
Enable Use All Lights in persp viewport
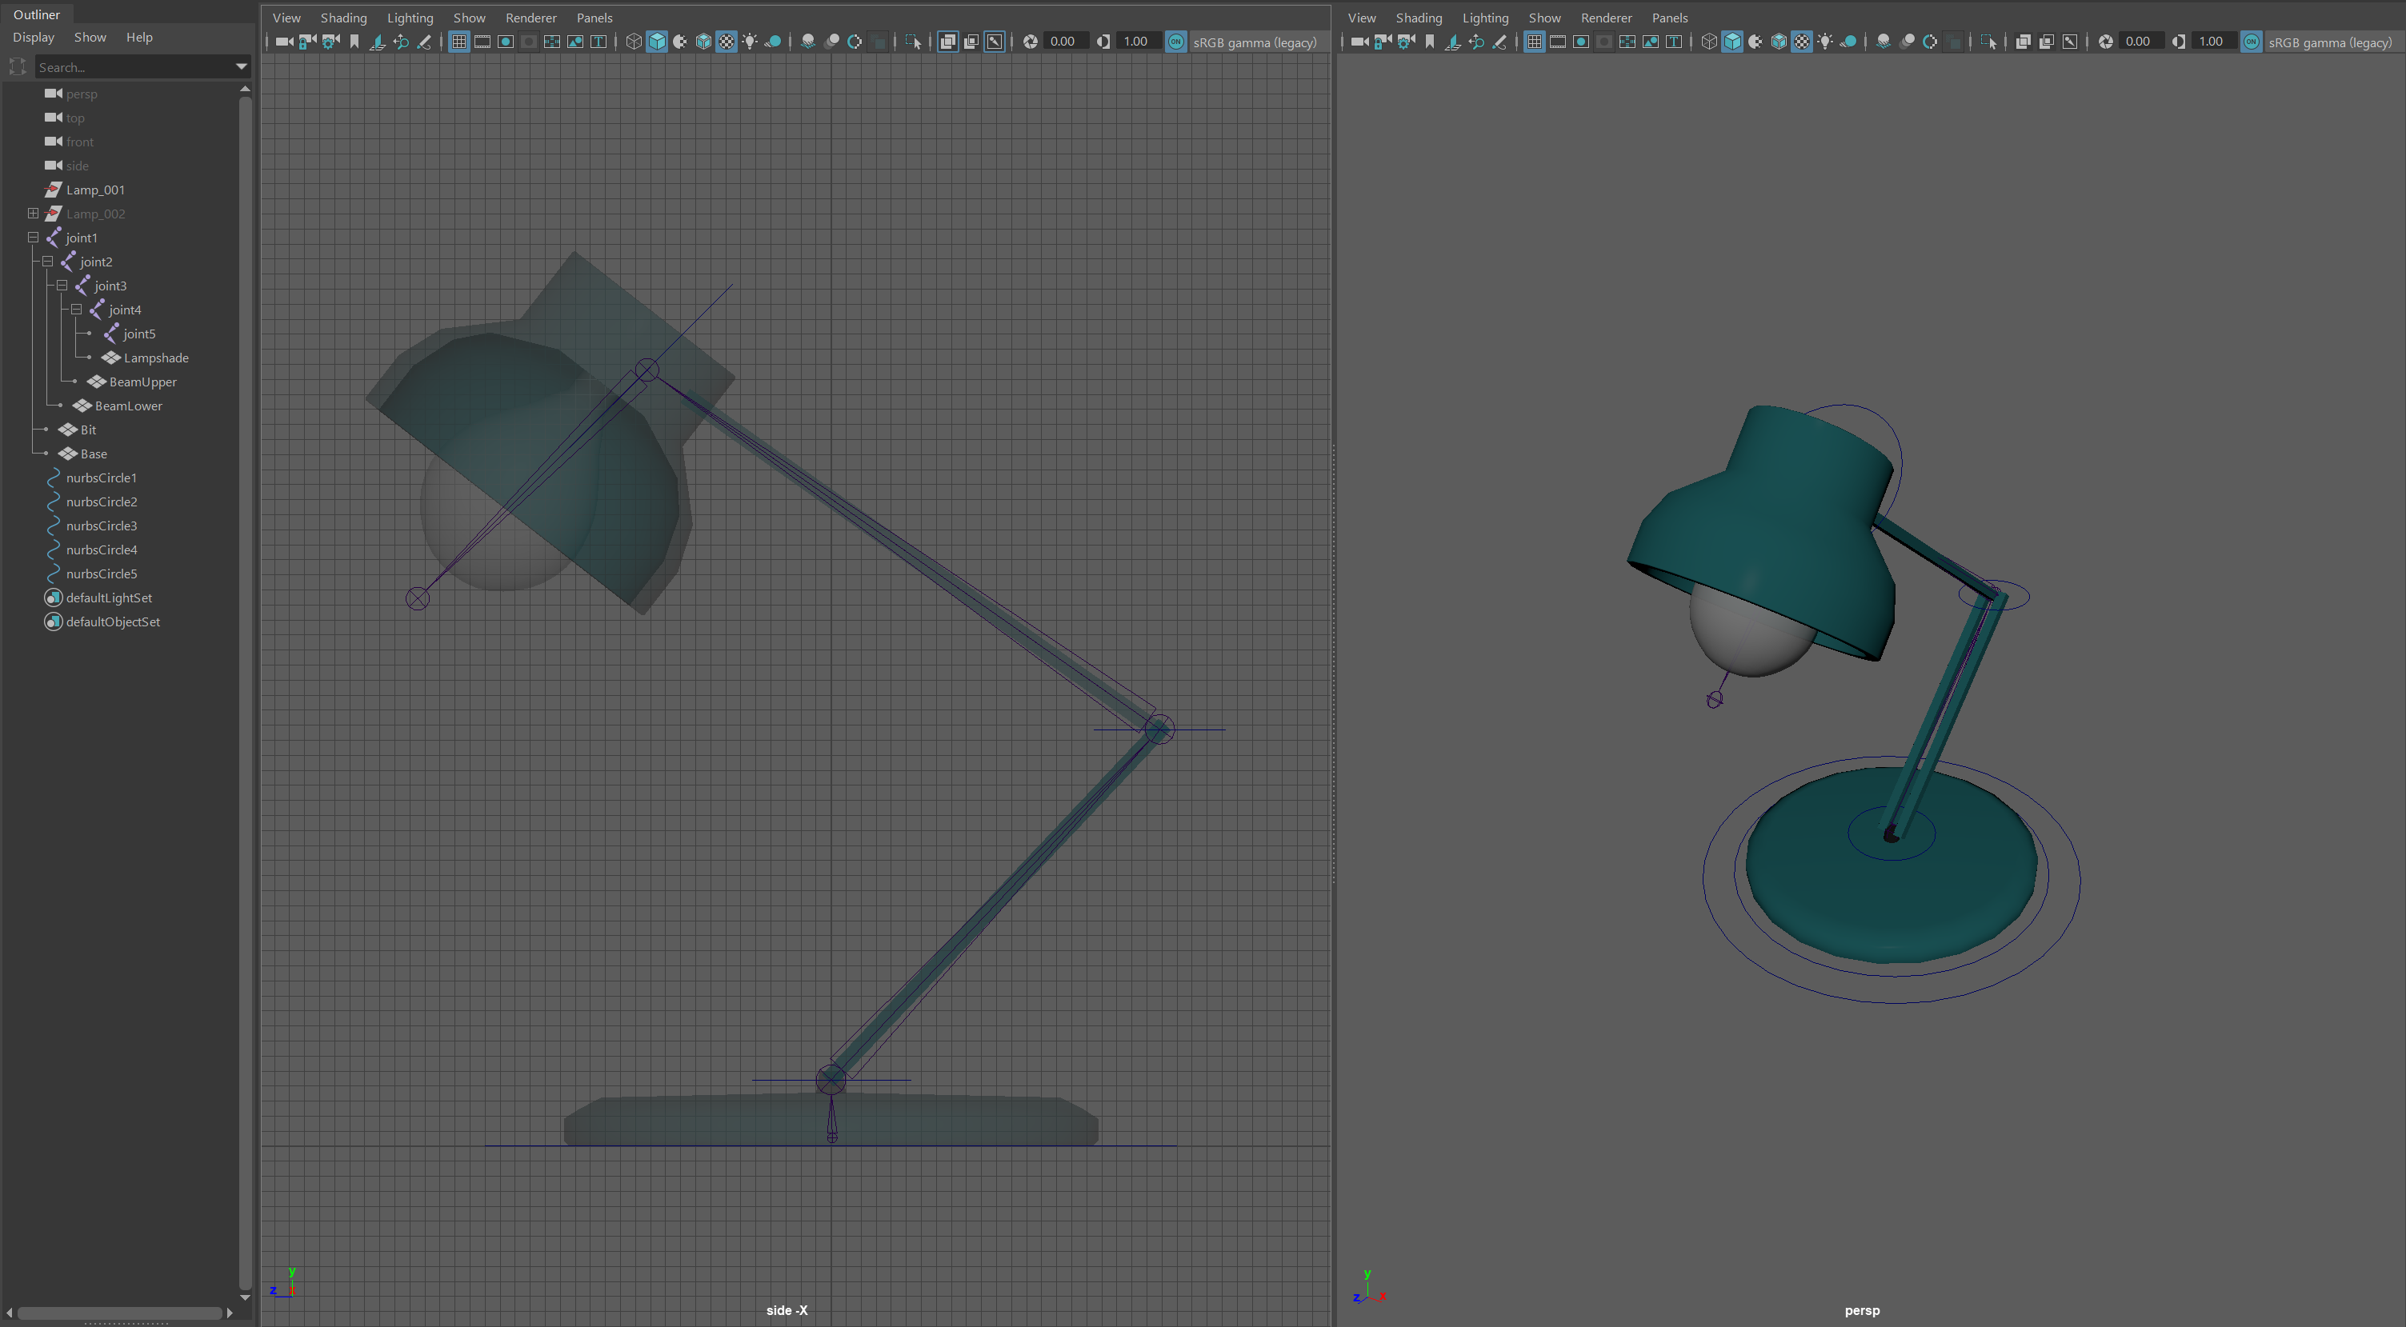coord(1824,42)
